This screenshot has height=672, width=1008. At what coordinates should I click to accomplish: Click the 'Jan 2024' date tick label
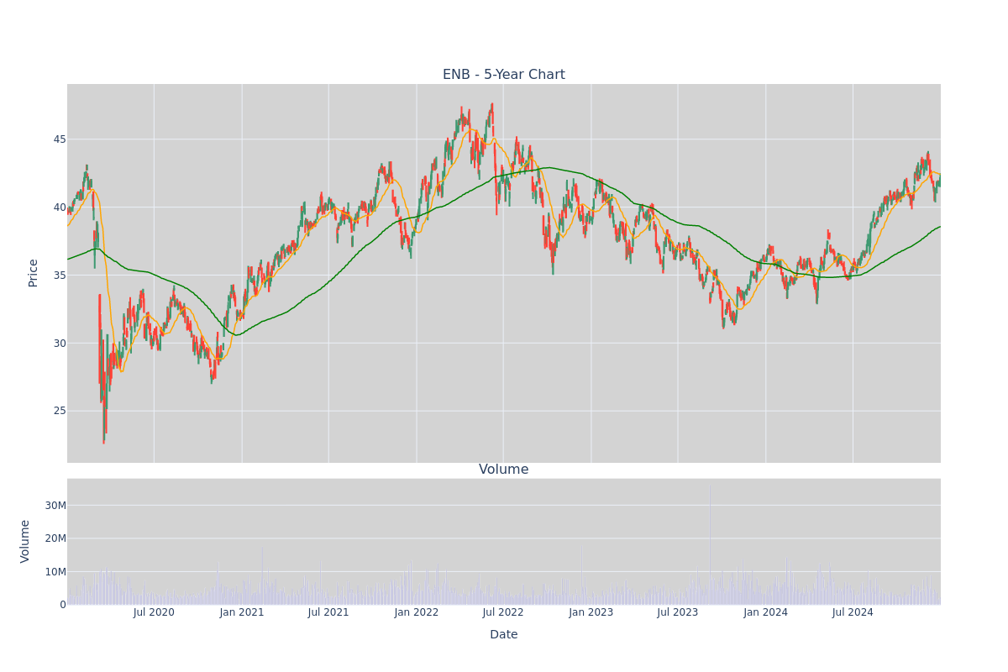[766, 612]
